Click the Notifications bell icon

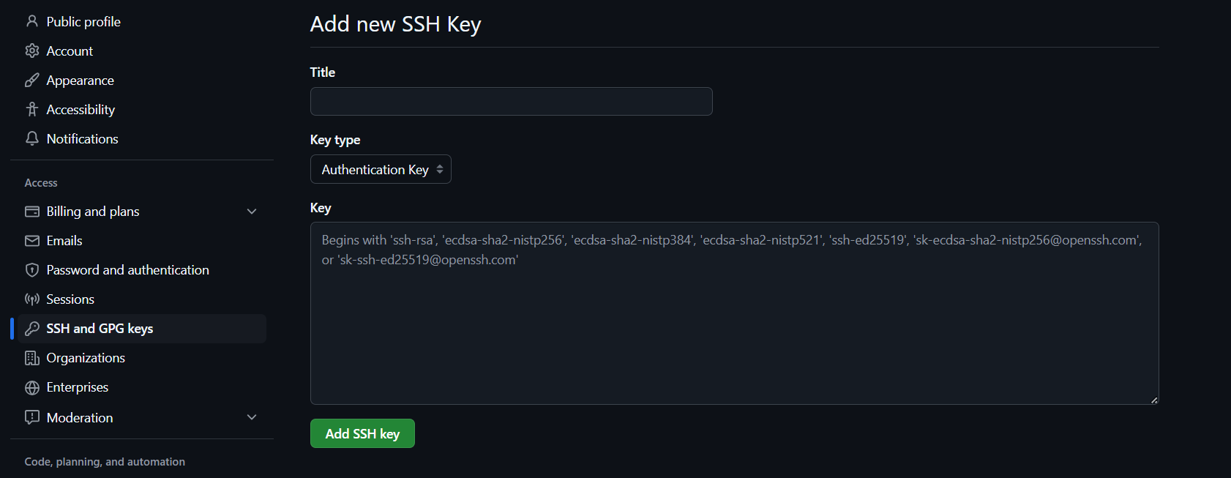pyautogui.click(x=32, y=138)
